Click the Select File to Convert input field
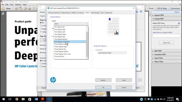 click(x=166, y=36)
